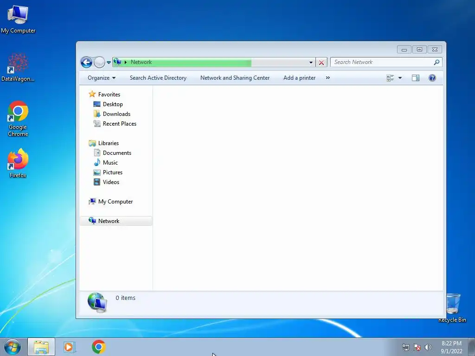This screenshot has width=475, height=356.
Task: Open Documents library
Action: [x=117, y=153]
